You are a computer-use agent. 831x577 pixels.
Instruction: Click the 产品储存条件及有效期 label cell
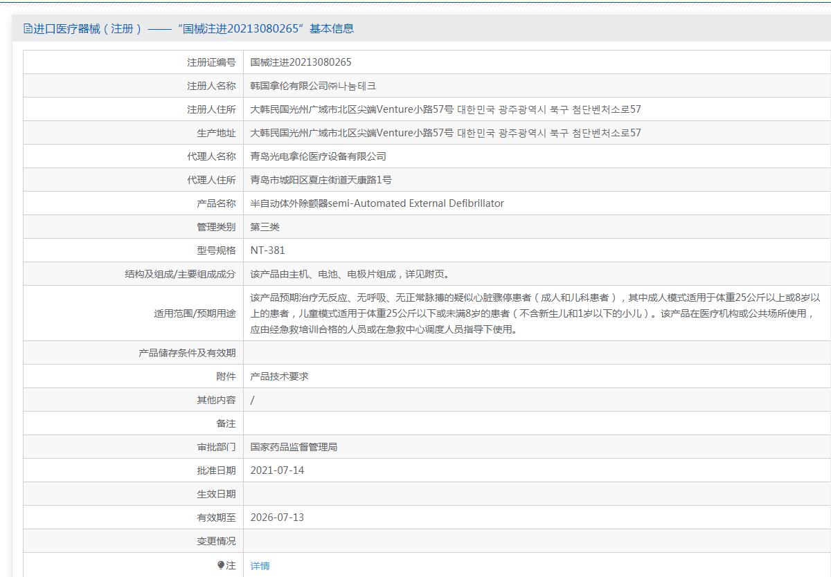(x=133, y=353)
